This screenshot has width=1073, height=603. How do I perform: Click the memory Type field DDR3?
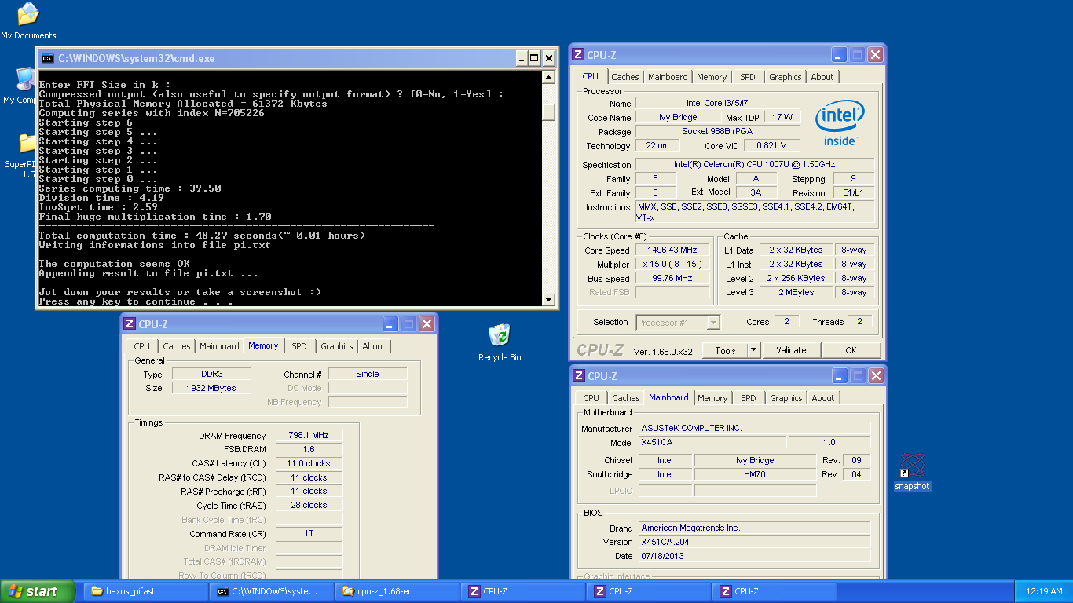pos(211,375)
